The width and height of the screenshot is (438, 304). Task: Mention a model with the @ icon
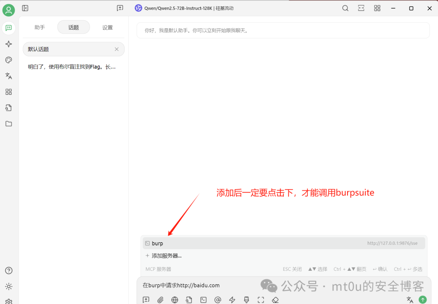(218, 300)
